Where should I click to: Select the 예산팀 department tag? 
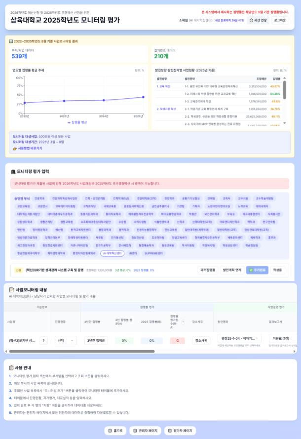tap(59, 230)
